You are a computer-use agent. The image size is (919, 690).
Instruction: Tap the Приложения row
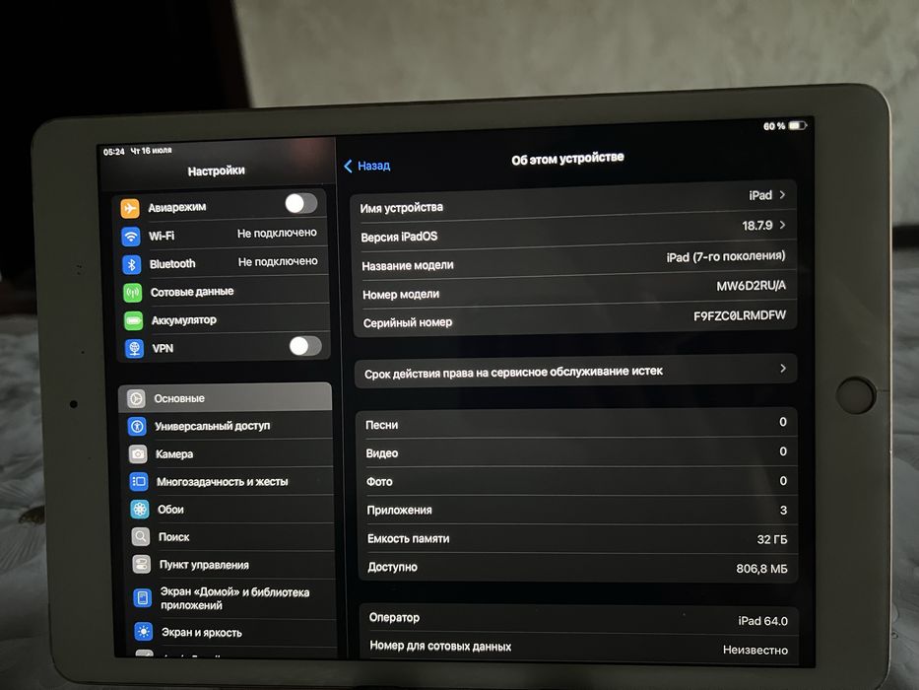coord(577,510)
